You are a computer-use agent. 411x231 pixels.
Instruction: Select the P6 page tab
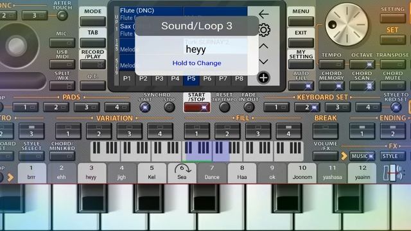[x=207, y=78]
